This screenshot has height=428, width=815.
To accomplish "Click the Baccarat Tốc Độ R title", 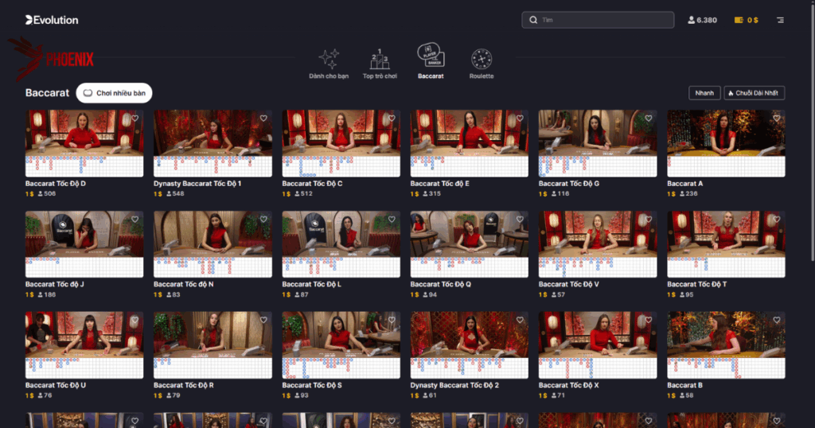I will click(184, 385).
